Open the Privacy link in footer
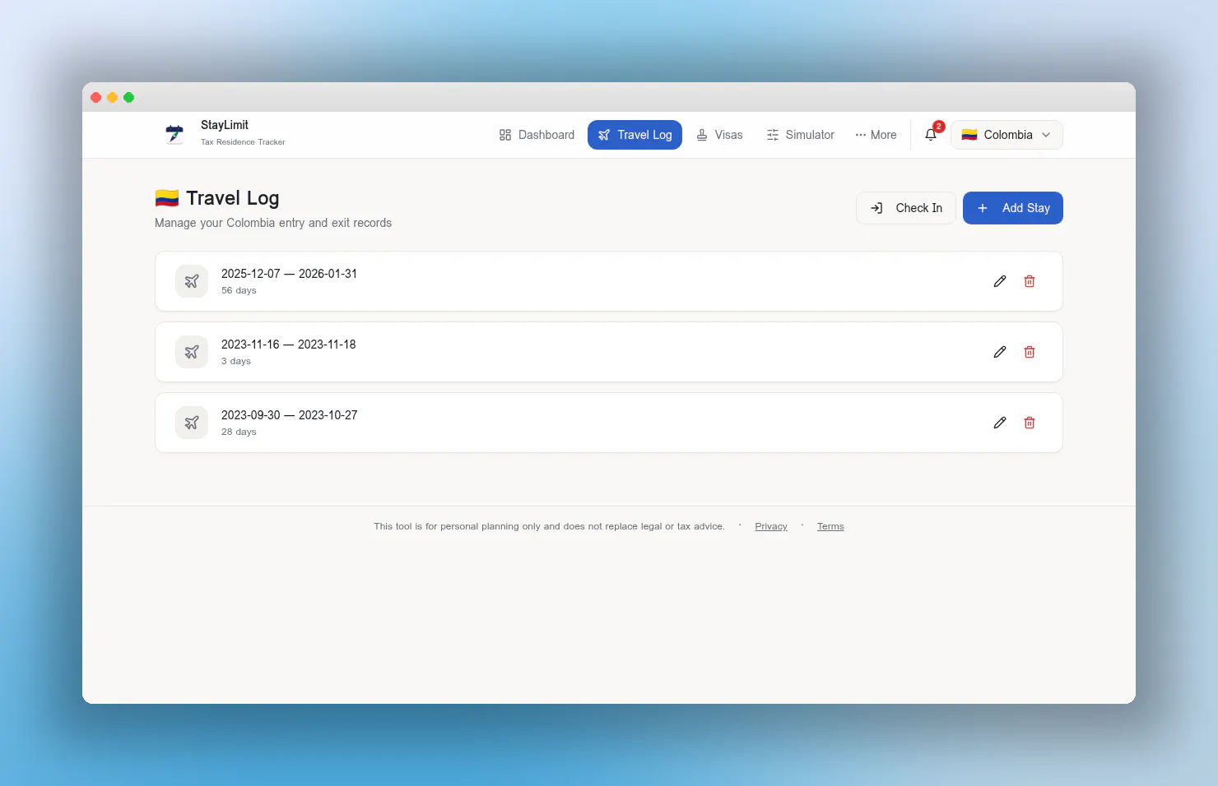Viewport: 1218px width, 786px height. (x=771, y=526)
